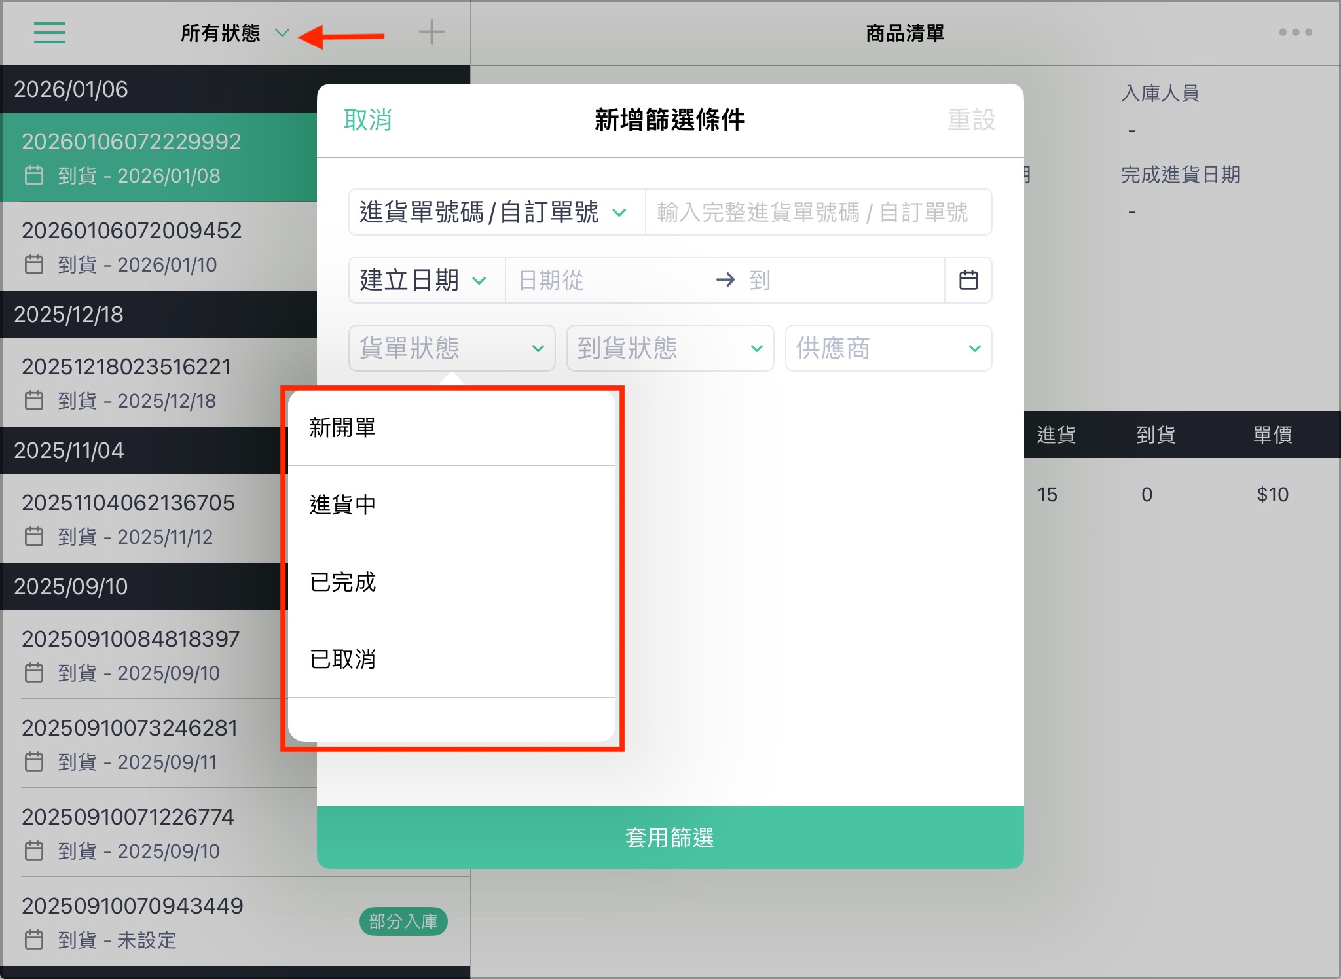This screenshot has height=979, width=1341.
Task: Open the 到貨狀態 dropdown
Action: [x=670, y=348]
